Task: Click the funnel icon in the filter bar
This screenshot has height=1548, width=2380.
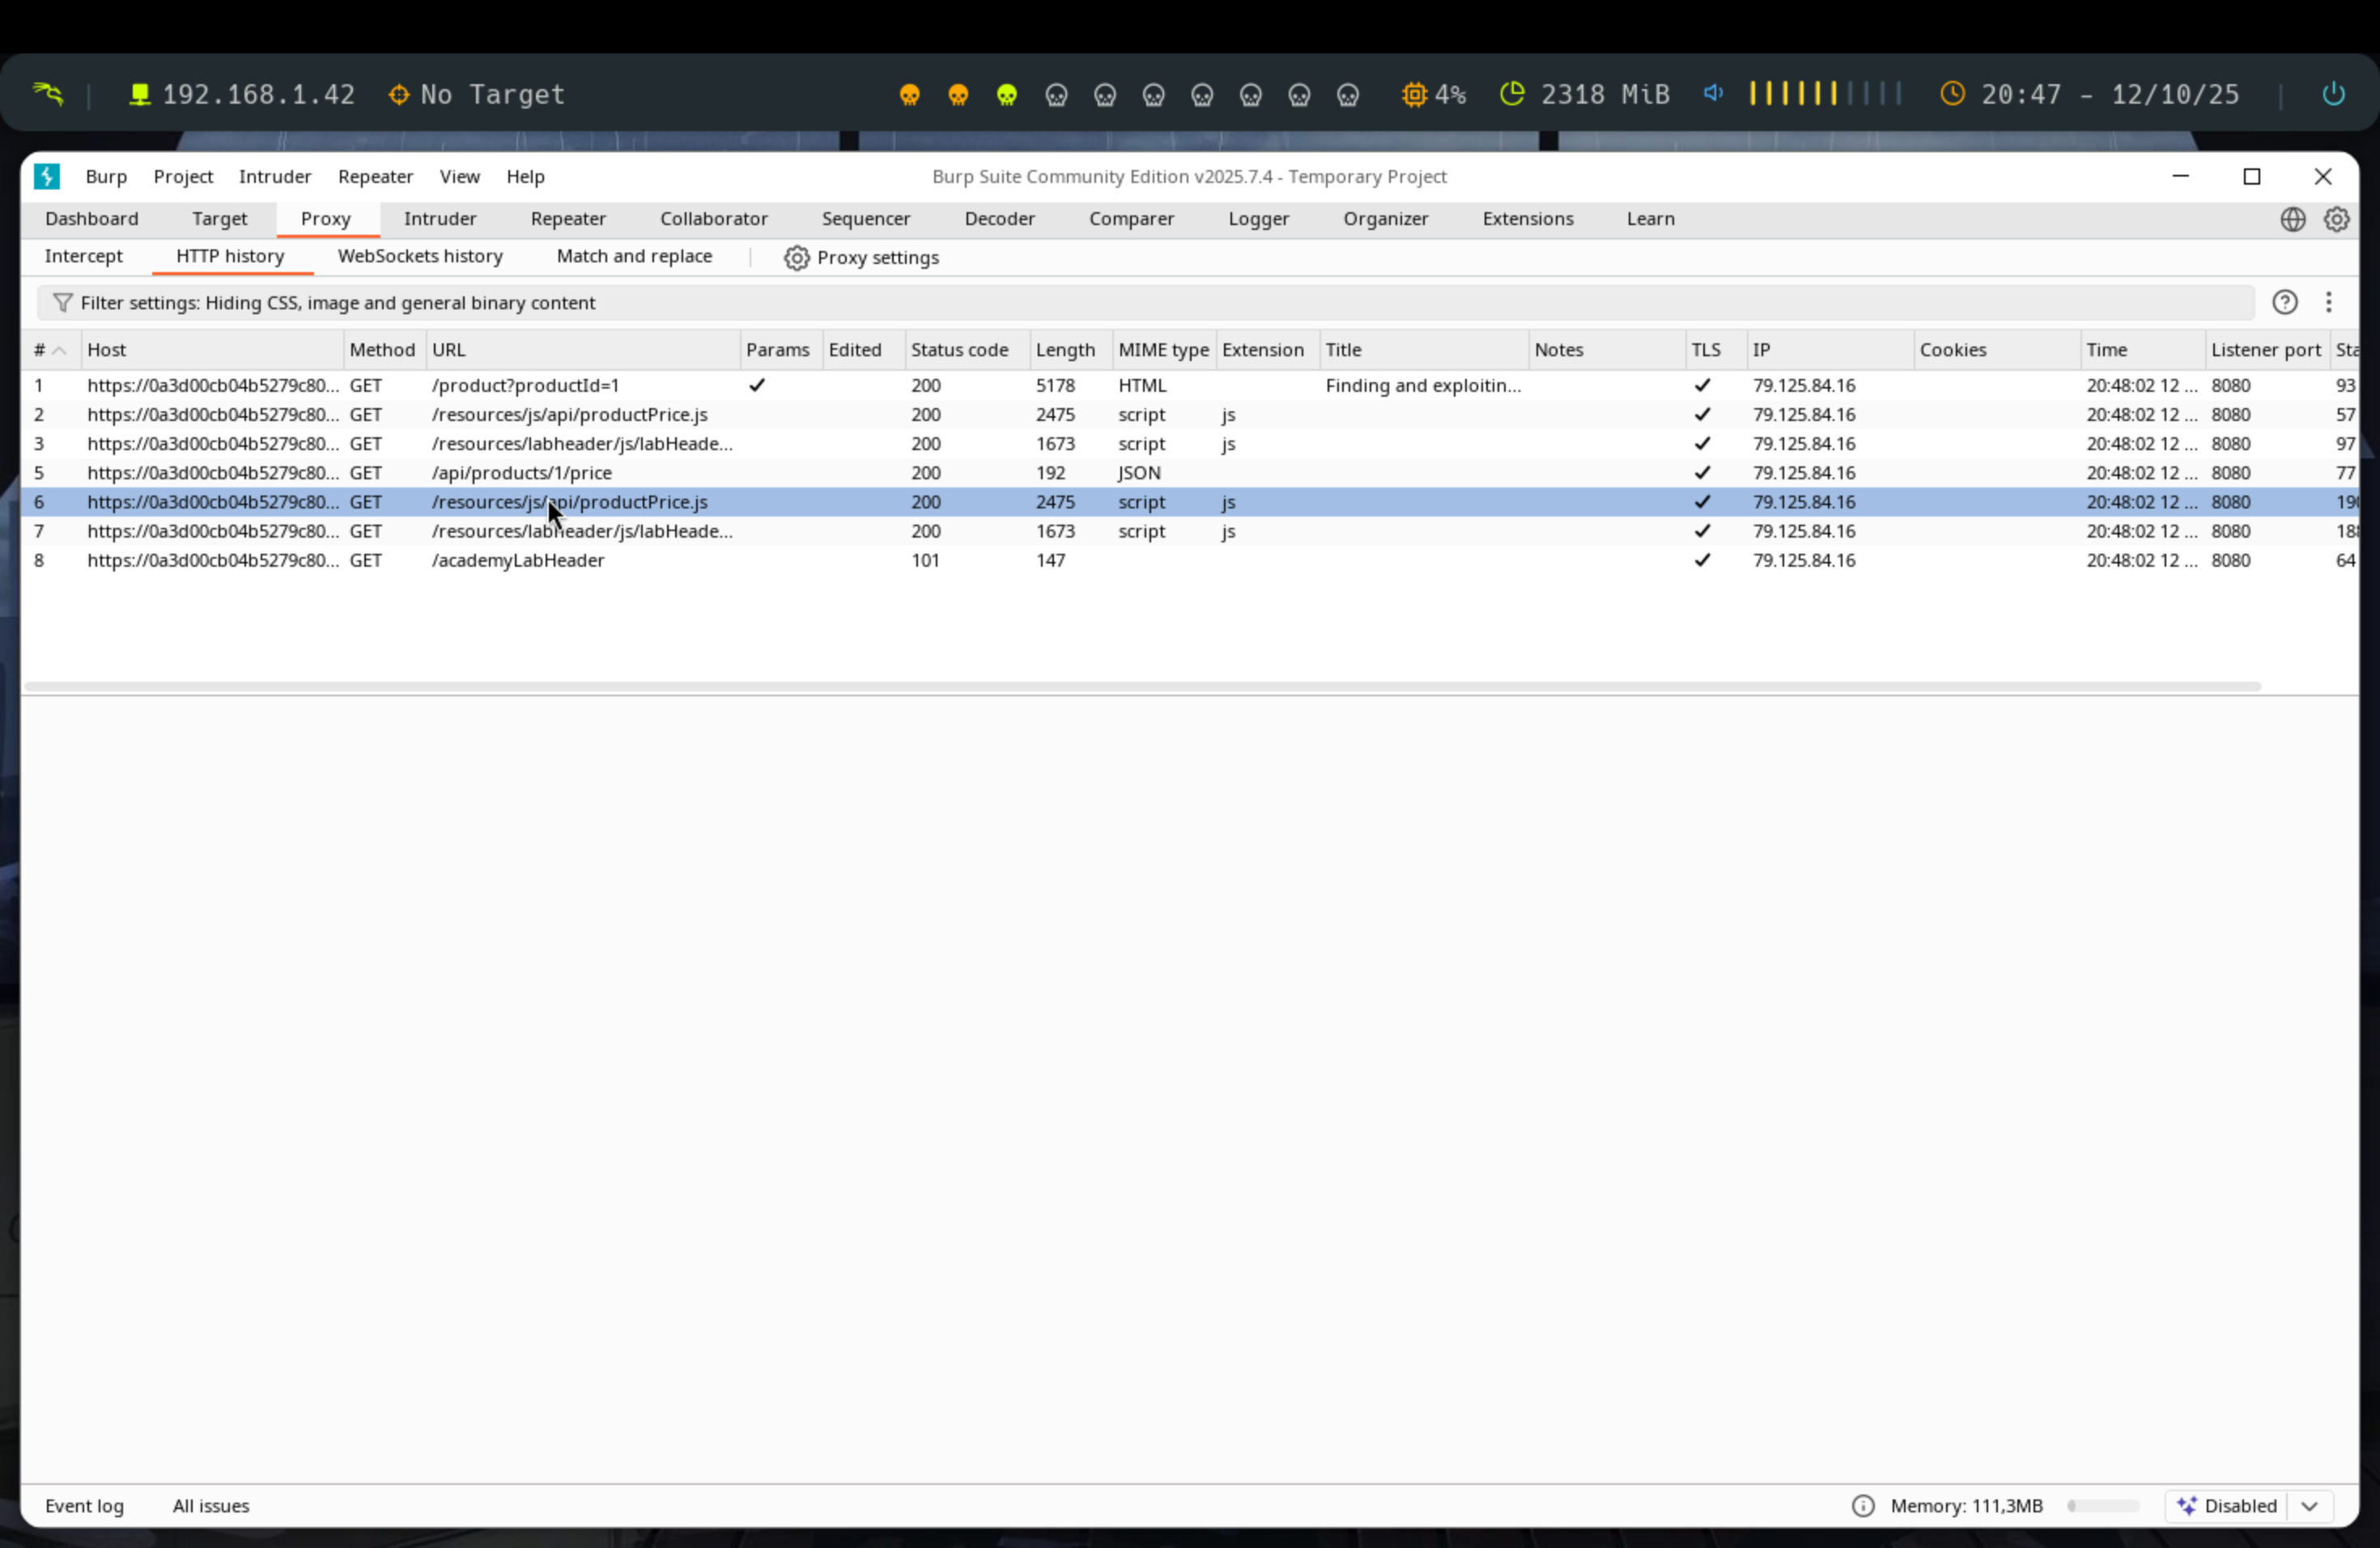Action: (62, 303)
